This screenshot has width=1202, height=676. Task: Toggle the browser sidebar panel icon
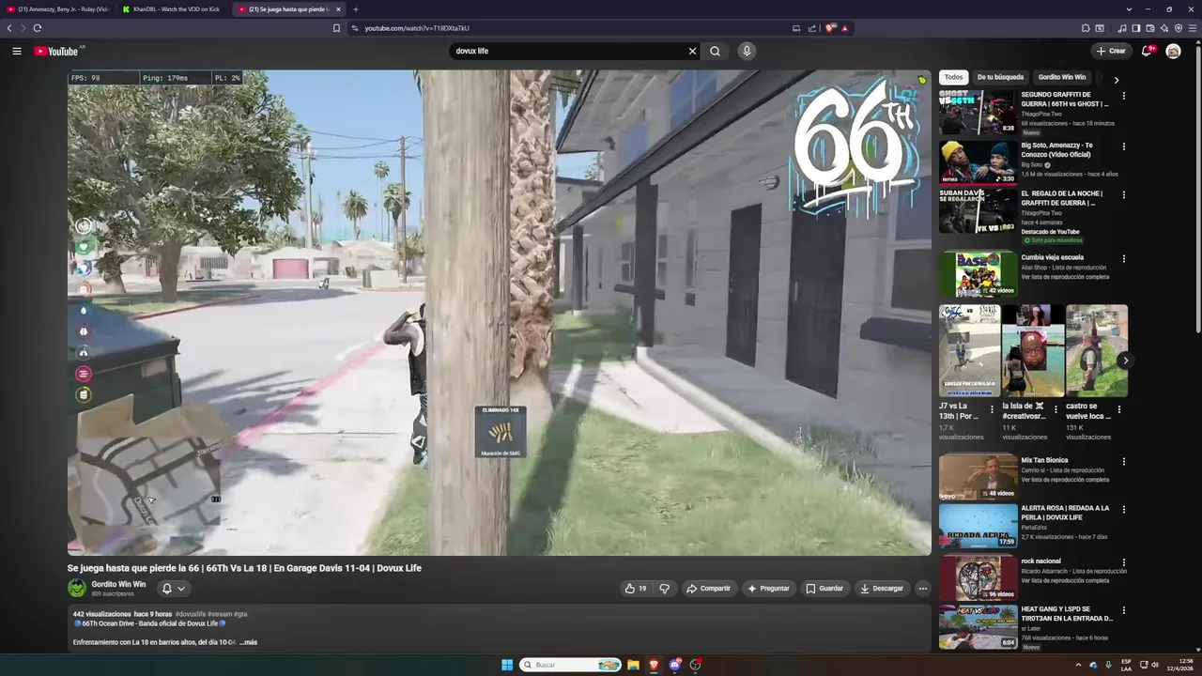[x=1136, y=28]
